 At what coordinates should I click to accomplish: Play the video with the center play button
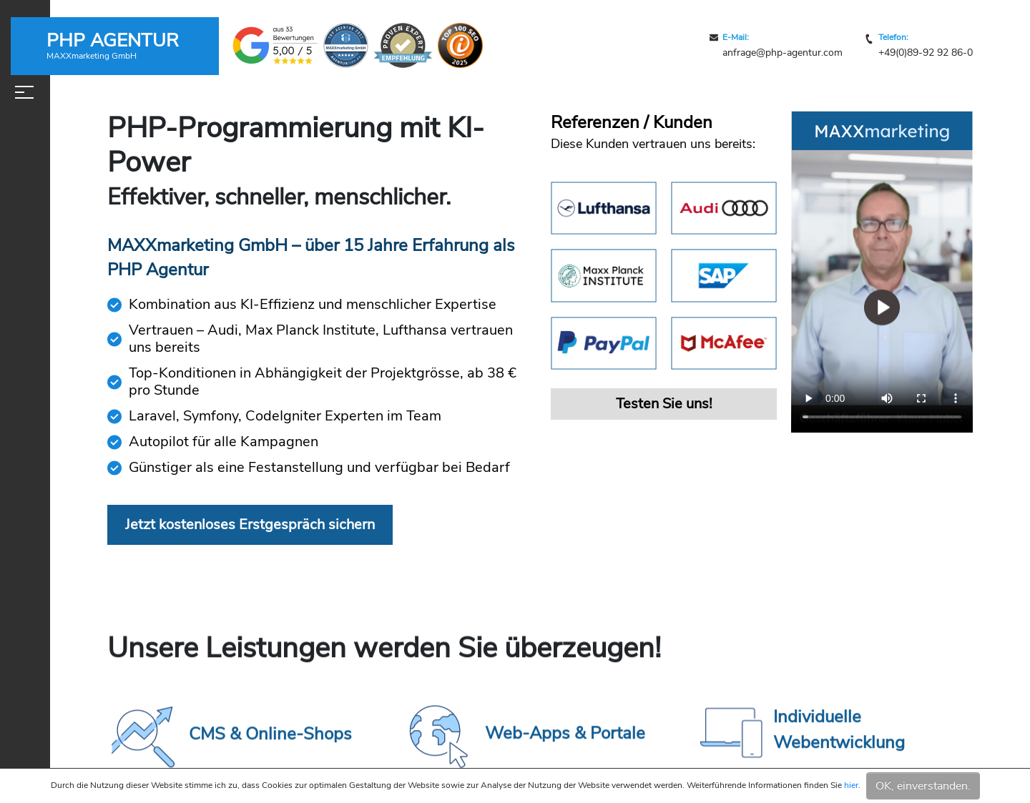point(882,307)
